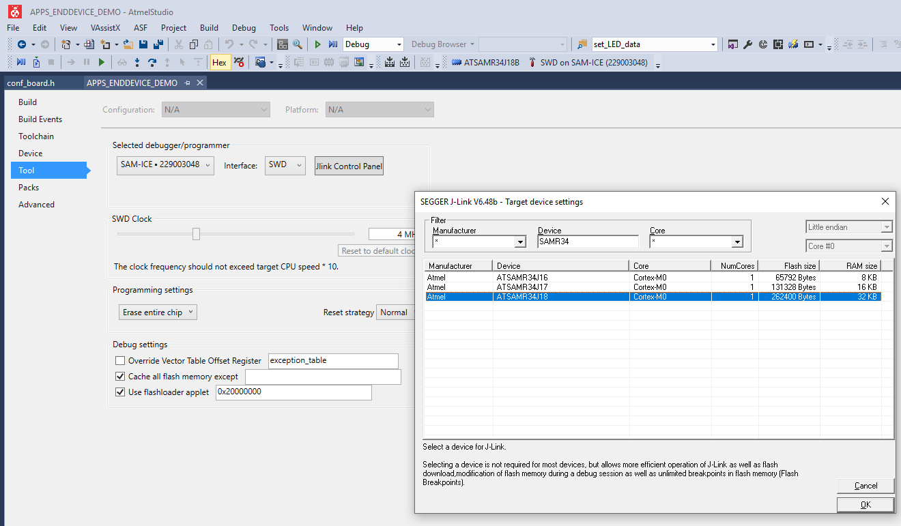Enable Override Vector Table Offset Register

coord(120,360)
